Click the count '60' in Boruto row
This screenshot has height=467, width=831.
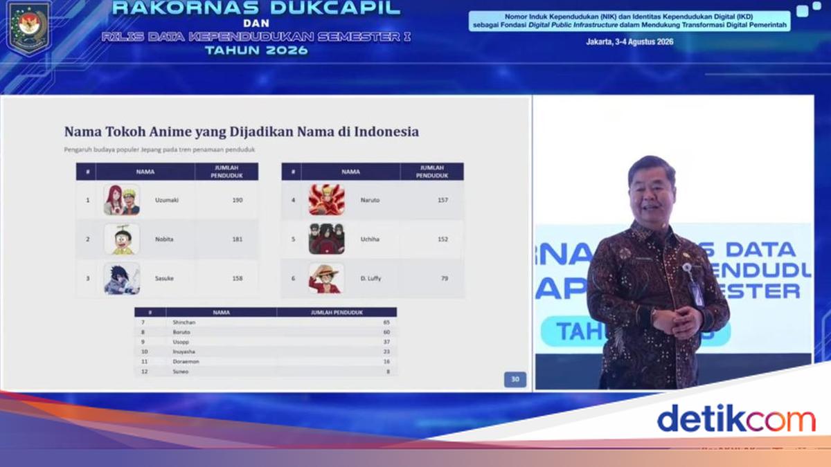[x=386, y=332]
